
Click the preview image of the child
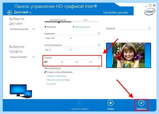tap(128, 55)
